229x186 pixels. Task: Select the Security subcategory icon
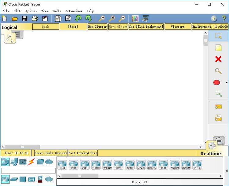[40, 179]
